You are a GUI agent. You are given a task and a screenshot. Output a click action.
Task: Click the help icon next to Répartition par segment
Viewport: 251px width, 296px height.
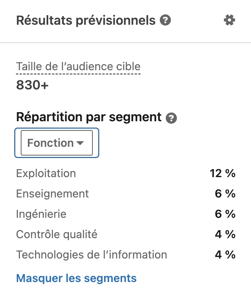pyautogui.click(x=171, y=118)
